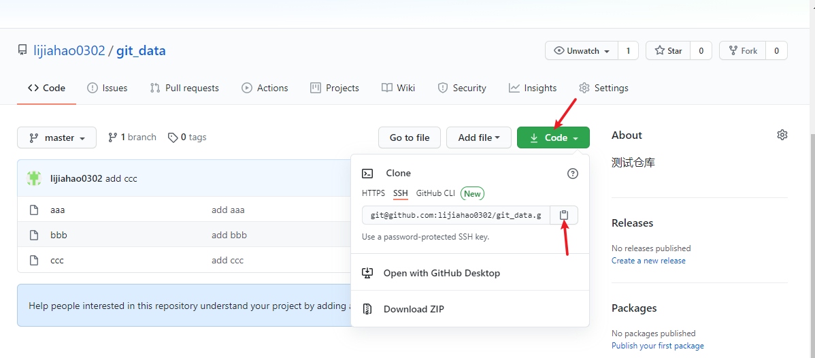Viewport: 815px width, 358px height.
Task: Open stargazers count beside Star
Action: (x=701, y=50)
